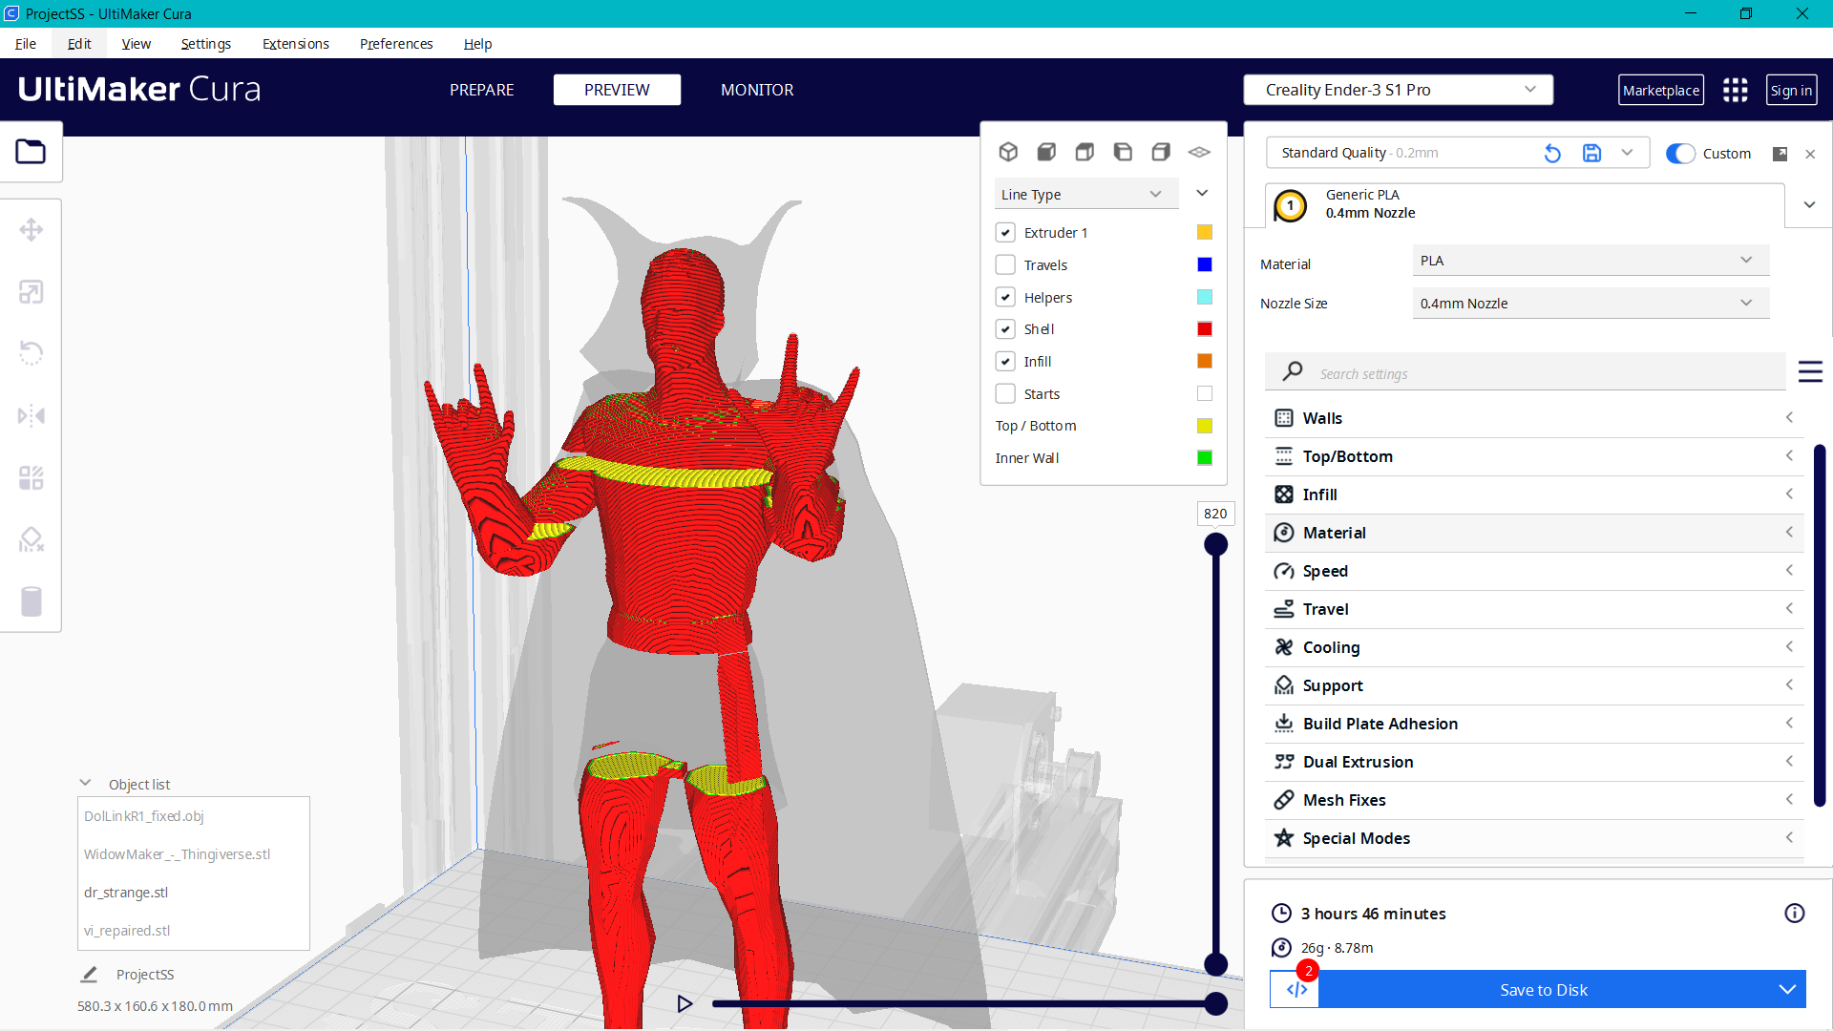Viewport: 1833px width, 1031px height.
Task: Open the Creality Ender-3 S1 Pro printer dropdown
Action: coord(1398,90)
